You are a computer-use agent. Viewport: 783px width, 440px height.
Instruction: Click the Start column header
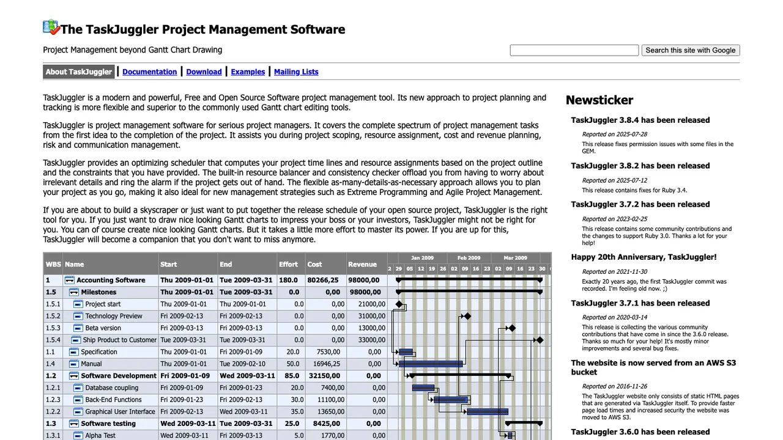coord(188,264)
